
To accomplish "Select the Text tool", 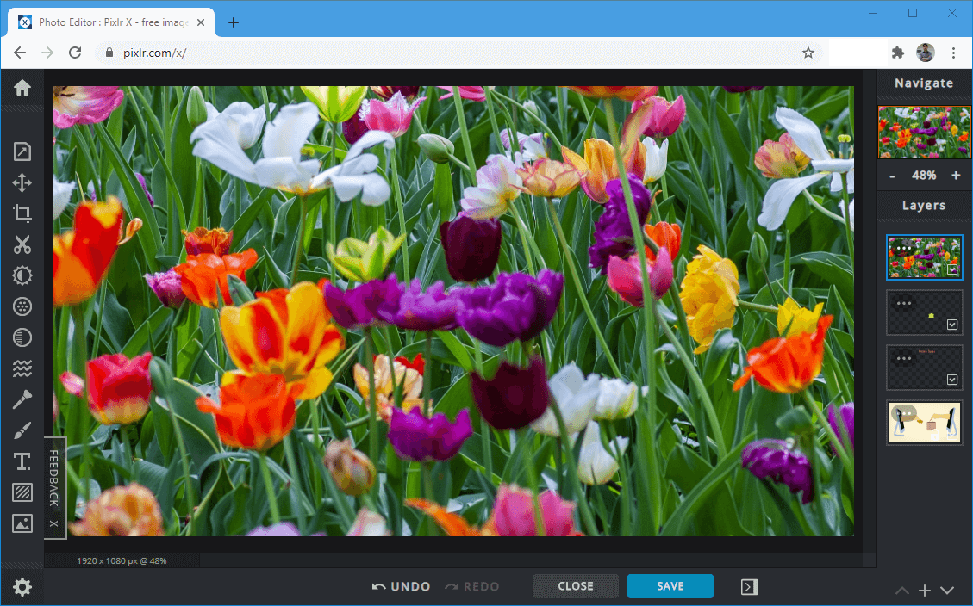I will click(x=22, y=462).
